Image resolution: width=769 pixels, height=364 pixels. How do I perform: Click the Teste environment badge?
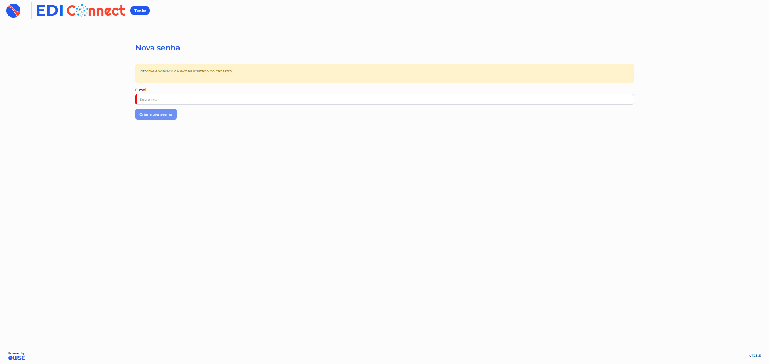(140, 11)
